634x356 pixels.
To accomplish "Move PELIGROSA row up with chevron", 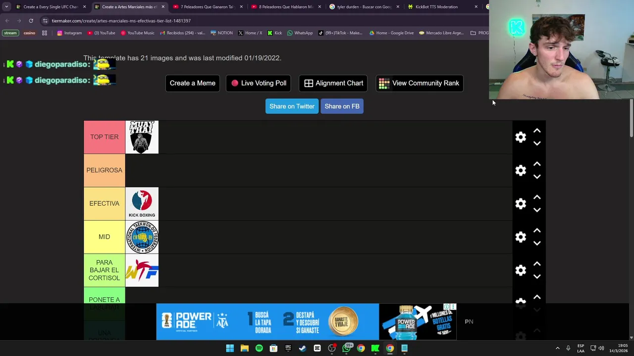I will pyautogui.click(x=537, y=164).
